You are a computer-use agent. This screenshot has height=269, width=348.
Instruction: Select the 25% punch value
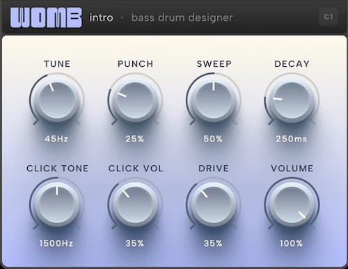pos(135,139)
